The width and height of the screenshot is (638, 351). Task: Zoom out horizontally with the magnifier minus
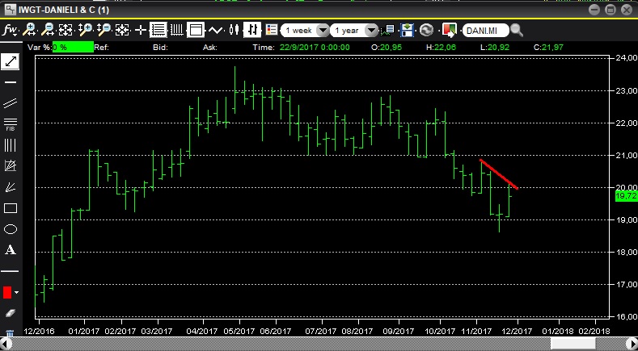48,30
